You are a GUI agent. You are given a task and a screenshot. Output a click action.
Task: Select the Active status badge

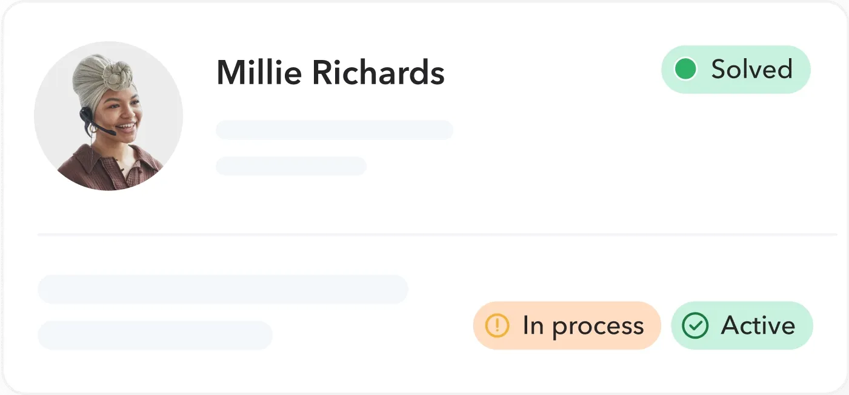click(742, 326)
